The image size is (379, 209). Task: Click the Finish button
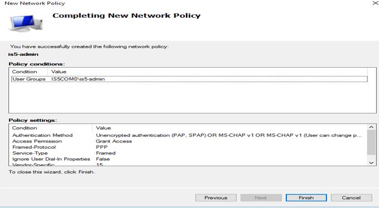306,198
